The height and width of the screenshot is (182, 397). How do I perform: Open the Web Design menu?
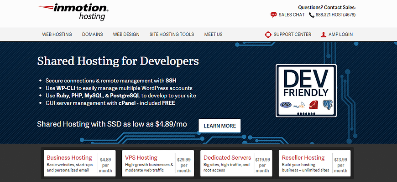click(126, 34)
